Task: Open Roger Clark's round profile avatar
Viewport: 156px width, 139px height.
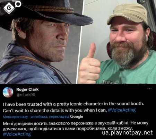Action: (8, 92)
